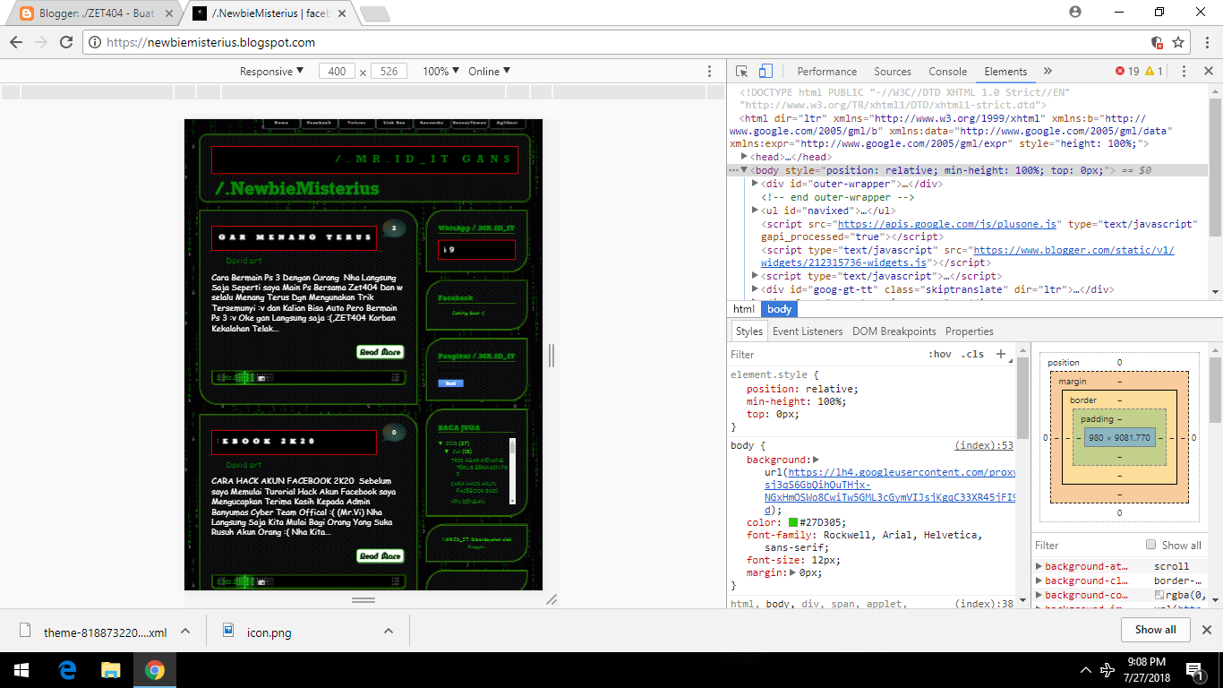Image resolution: width=1223 pixels, height=688 pixels.
Task: Collapse the body element node
Action: [x=744, y=170]
